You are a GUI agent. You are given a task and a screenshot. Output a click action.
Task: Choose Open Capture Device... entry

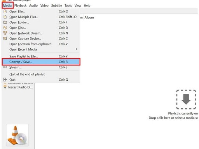(x=41, y=39)
